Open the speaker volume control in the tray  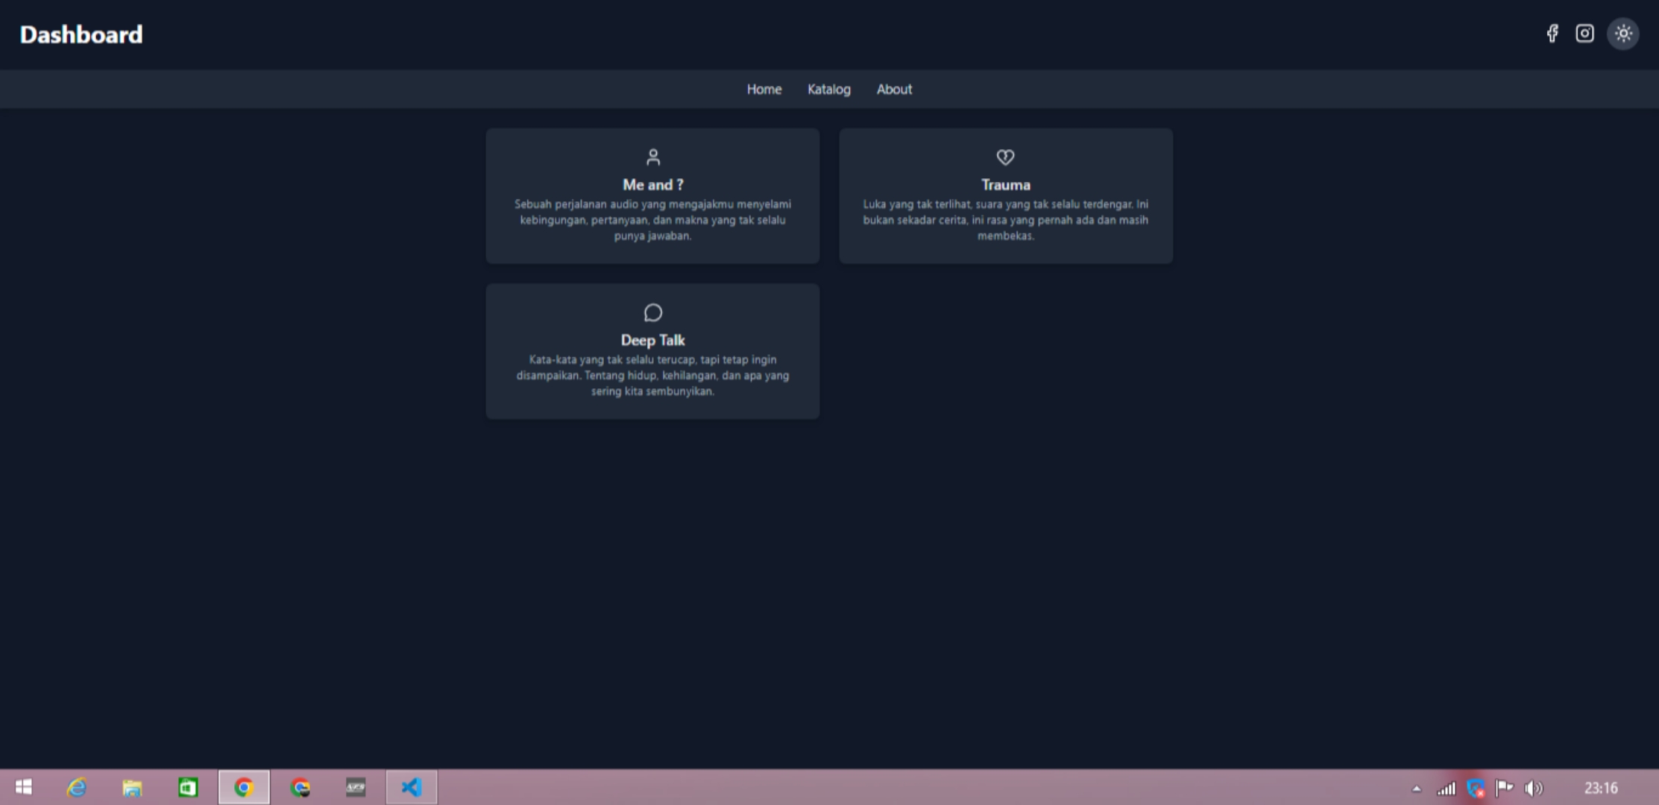tap(1533, 787)
